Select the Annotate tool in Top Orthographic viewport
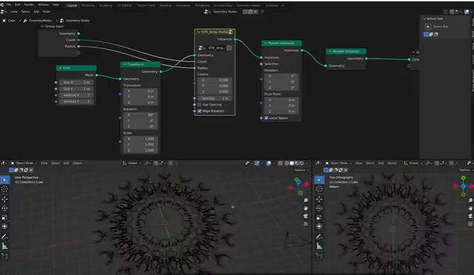This screenshot has height=275, width=474. click(x=319, y=237)
